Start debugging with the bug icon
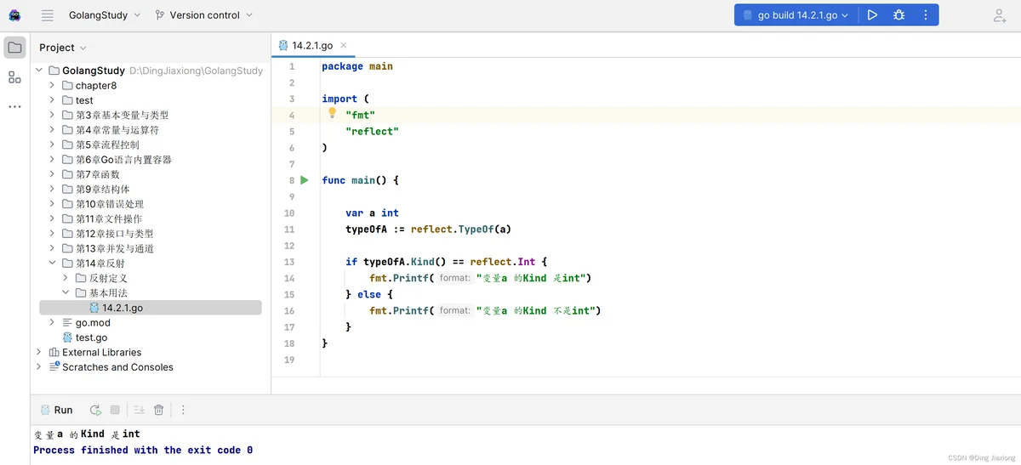1021x465 pixels. (898, 15)
